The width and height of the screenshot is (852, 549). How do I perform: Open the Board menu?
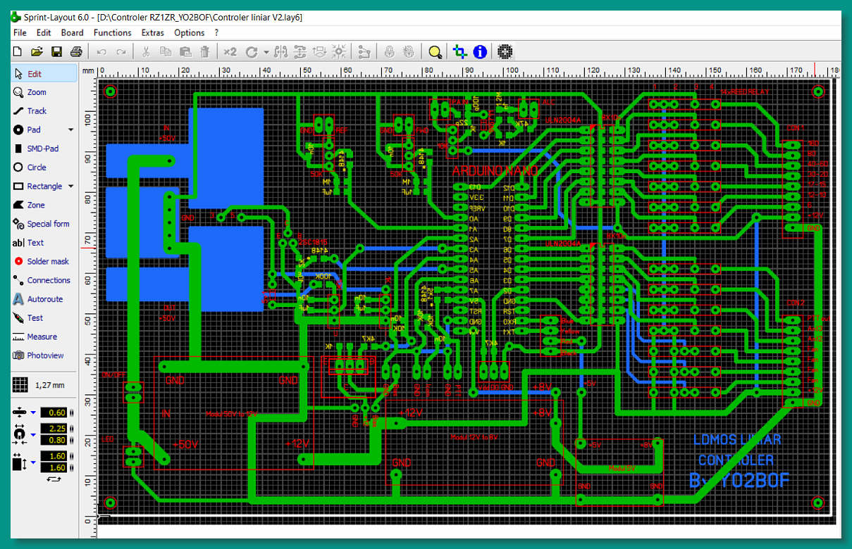click(x=72, y=32)
